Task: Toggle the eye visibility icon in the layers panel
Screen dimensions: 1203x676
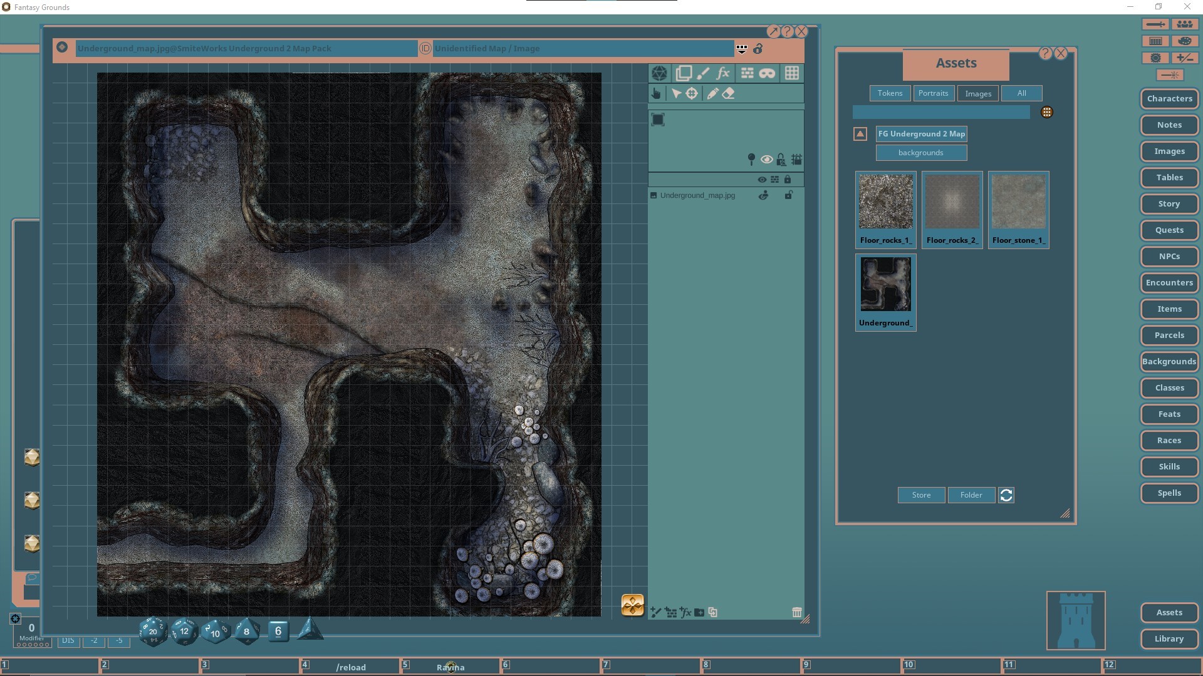Action: (x=762, y=179)
